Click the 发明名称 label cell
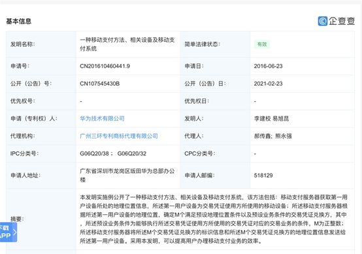Image resolution: width=362 pixels, height=254 pixels. click(41, 44)
